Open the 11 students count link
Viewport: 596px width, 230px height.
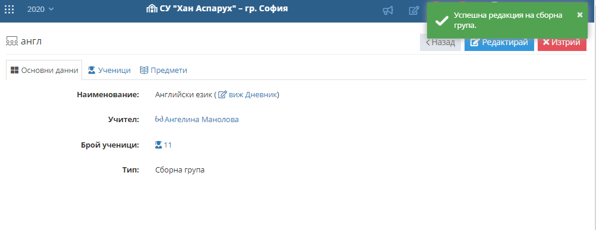(168, 145)
